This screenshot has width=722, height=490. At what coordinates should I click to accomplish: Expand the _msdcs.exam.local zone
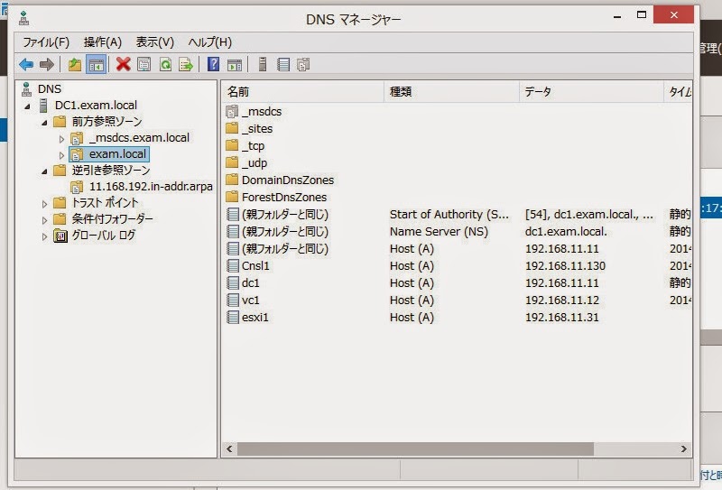(61, 139)
